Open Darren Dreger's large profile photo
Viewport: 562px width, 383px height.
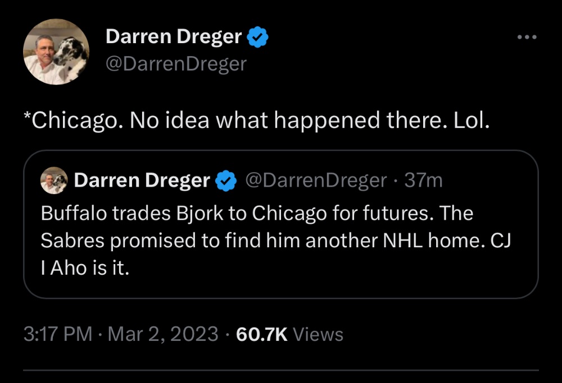pyautogui.click(x=56, y=52)
